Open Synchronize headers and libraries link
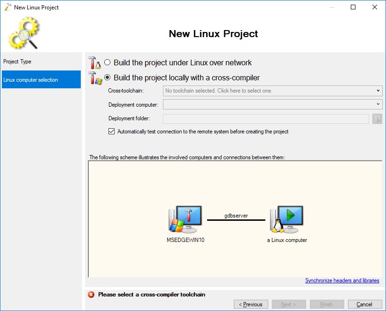Screen dimensions: 386x311 tap(342, 280)
